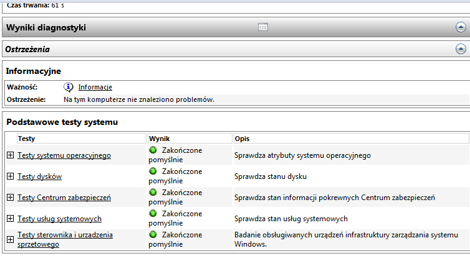
Task: Click green status icon for Testy usług systemowych
Action: click(x=153, y=214)
